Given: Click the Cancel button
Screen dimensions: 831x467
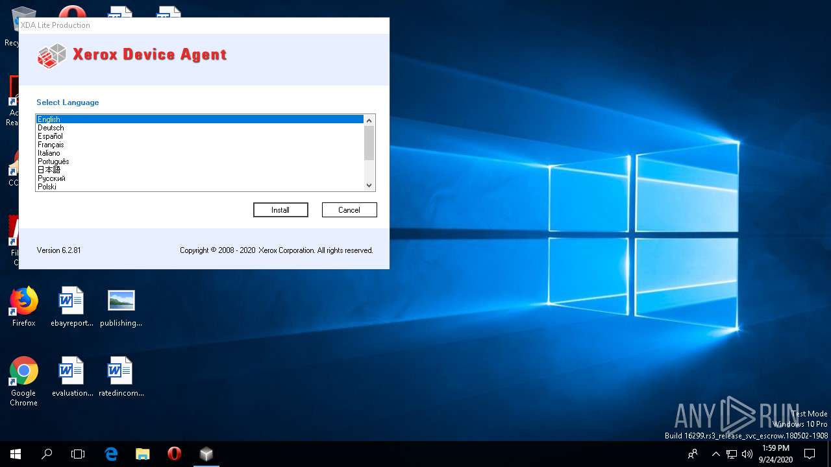Looking at the screenshot, I should (349, 210).
